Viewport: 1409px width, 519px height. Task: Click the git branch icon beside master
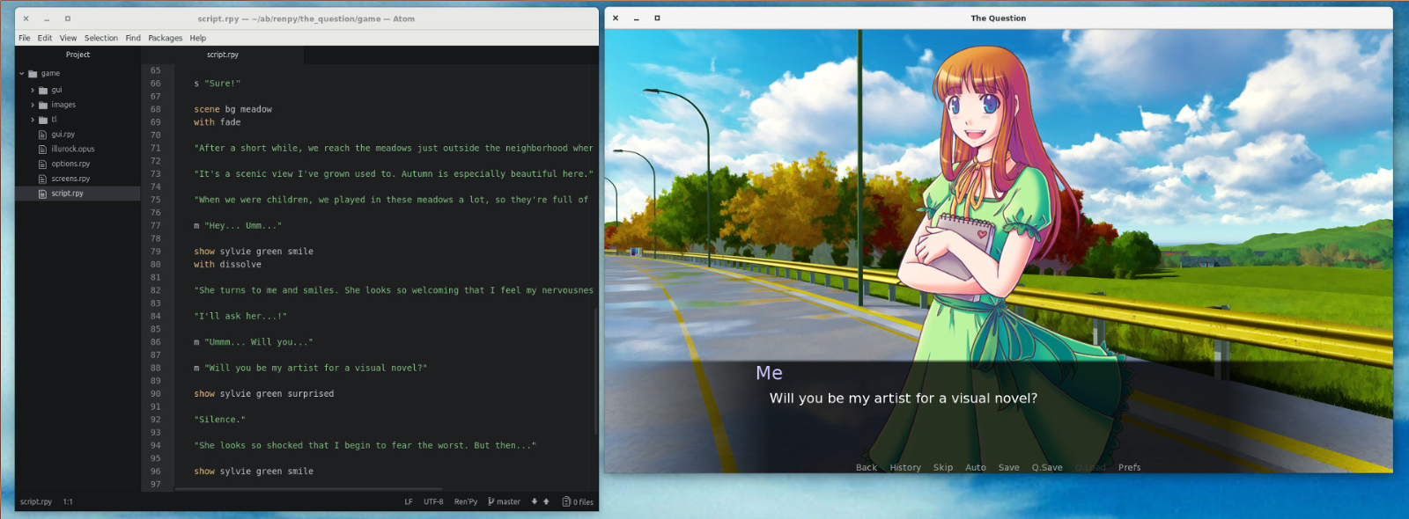[x=491, y=501]
